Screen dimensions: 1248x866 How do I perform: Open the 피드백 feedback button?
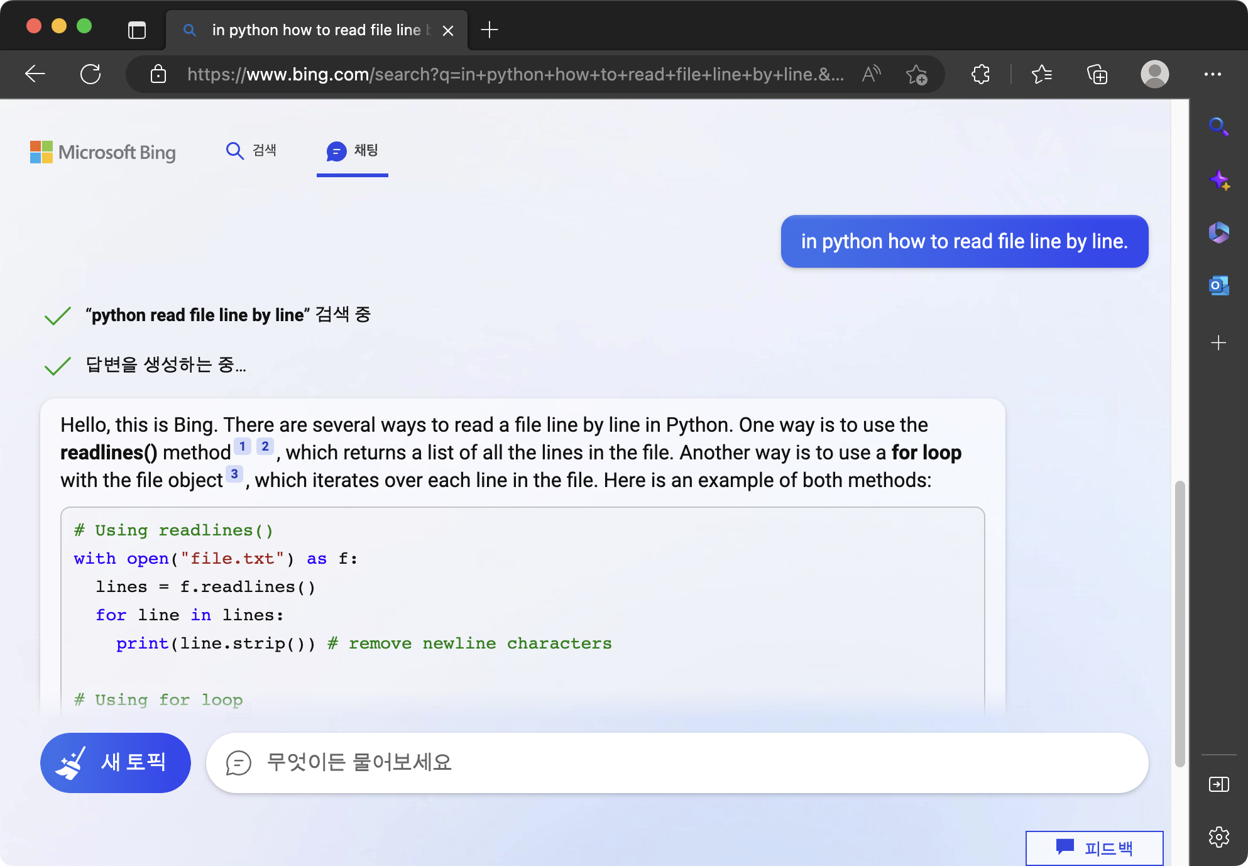click(x=1094, y=848)
